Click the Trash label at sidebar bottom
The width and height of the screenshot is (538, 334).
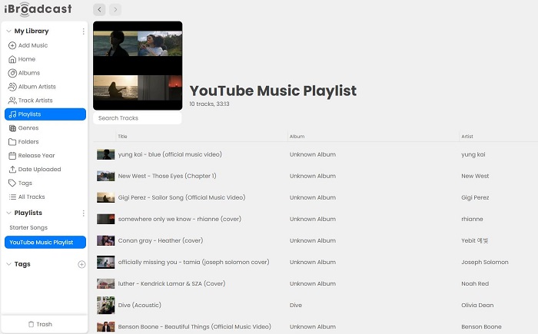pyautogui.click(x=45, y=324)
